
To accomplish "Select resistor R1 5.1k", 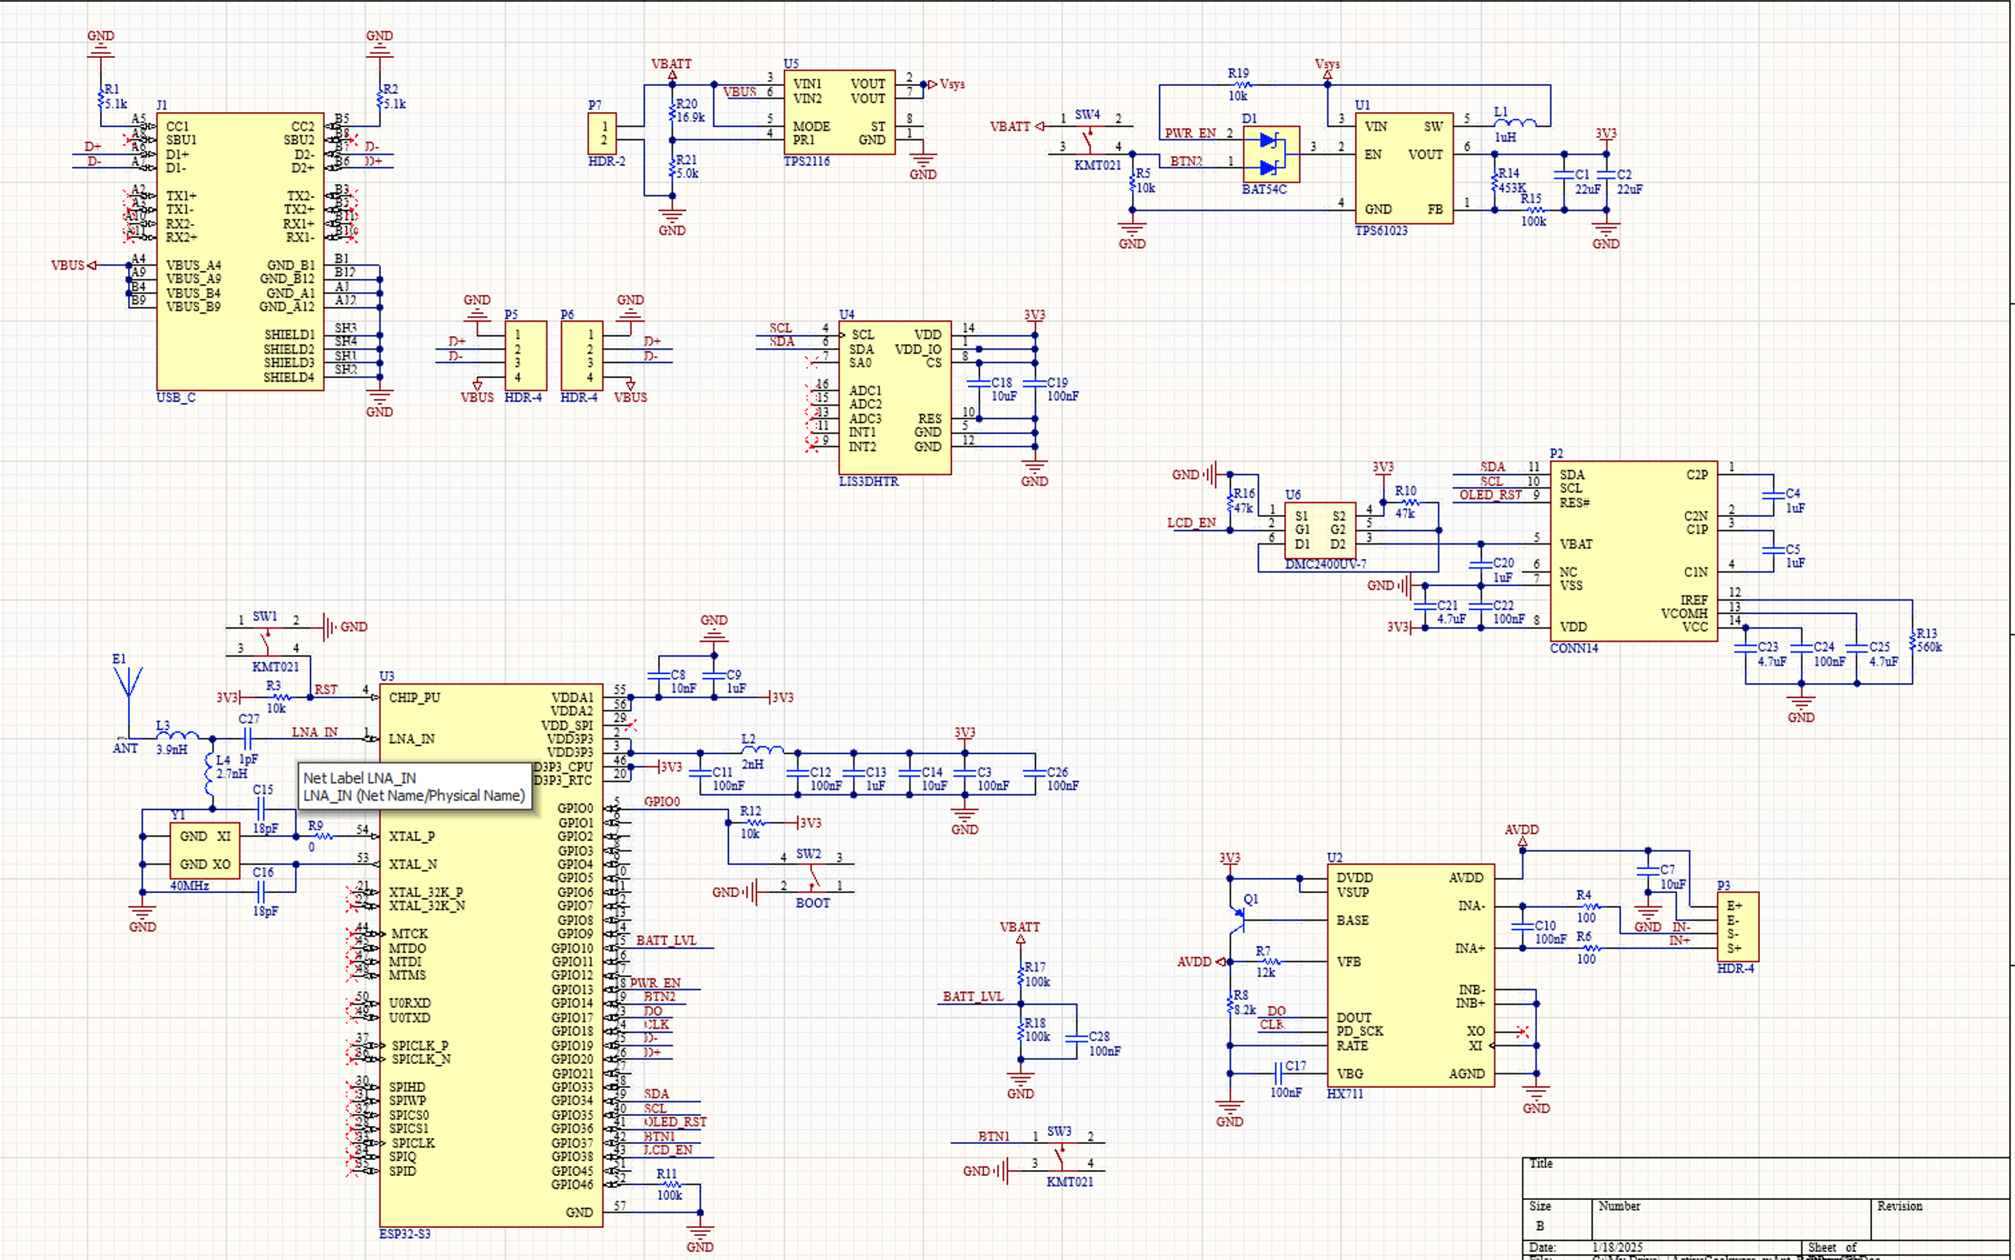I will [x=101, y=98].
